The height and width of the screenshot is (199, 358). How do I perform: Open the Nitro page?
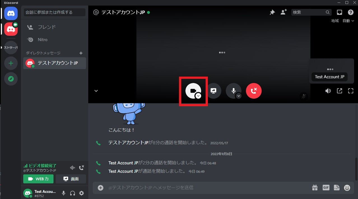pyautogui.click(x=55, y=40)
